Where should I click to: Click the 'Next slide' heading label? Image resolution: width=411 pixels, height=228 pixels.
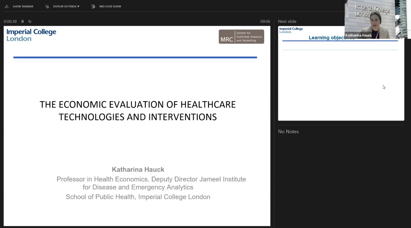[x=287, y=21]
